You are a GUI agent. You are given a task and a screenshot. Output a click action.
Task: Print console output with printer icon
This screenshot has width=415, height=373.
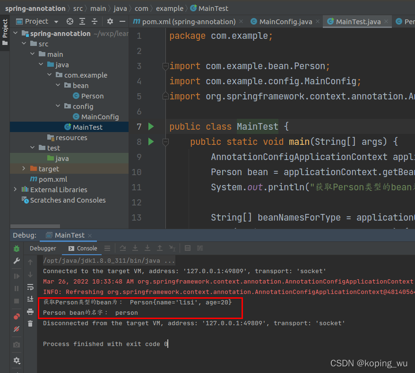30,311
